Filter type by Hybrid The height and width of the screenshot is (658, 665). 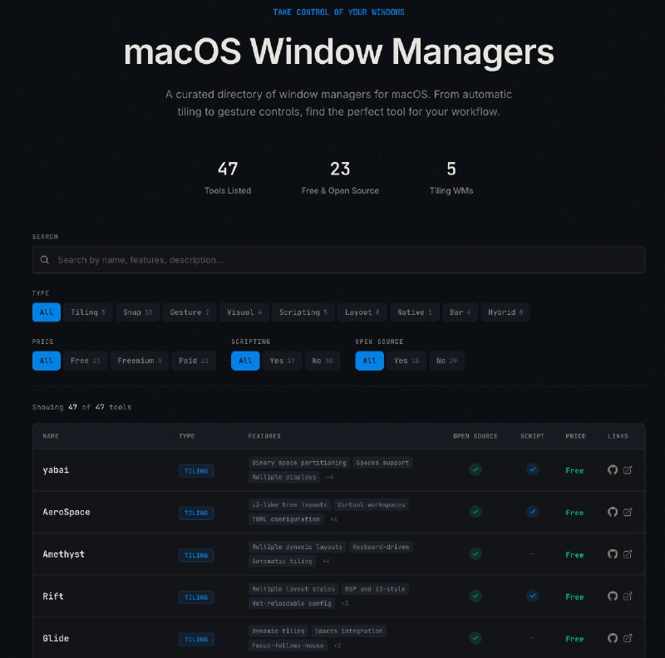click(x=505, y=312)
